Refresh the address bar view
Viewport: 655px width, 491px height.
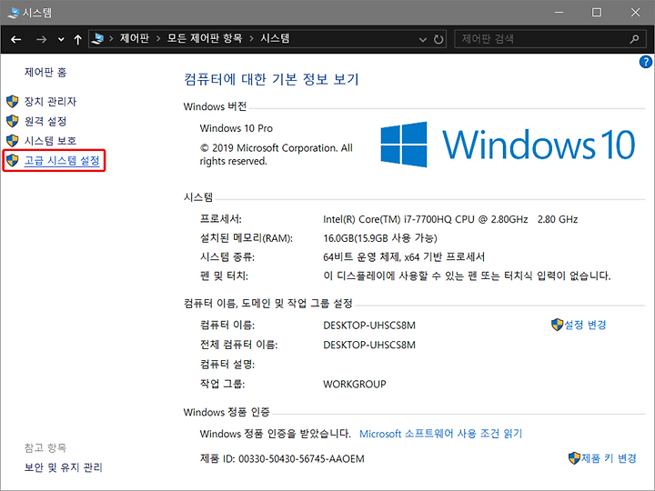(438, 39)
